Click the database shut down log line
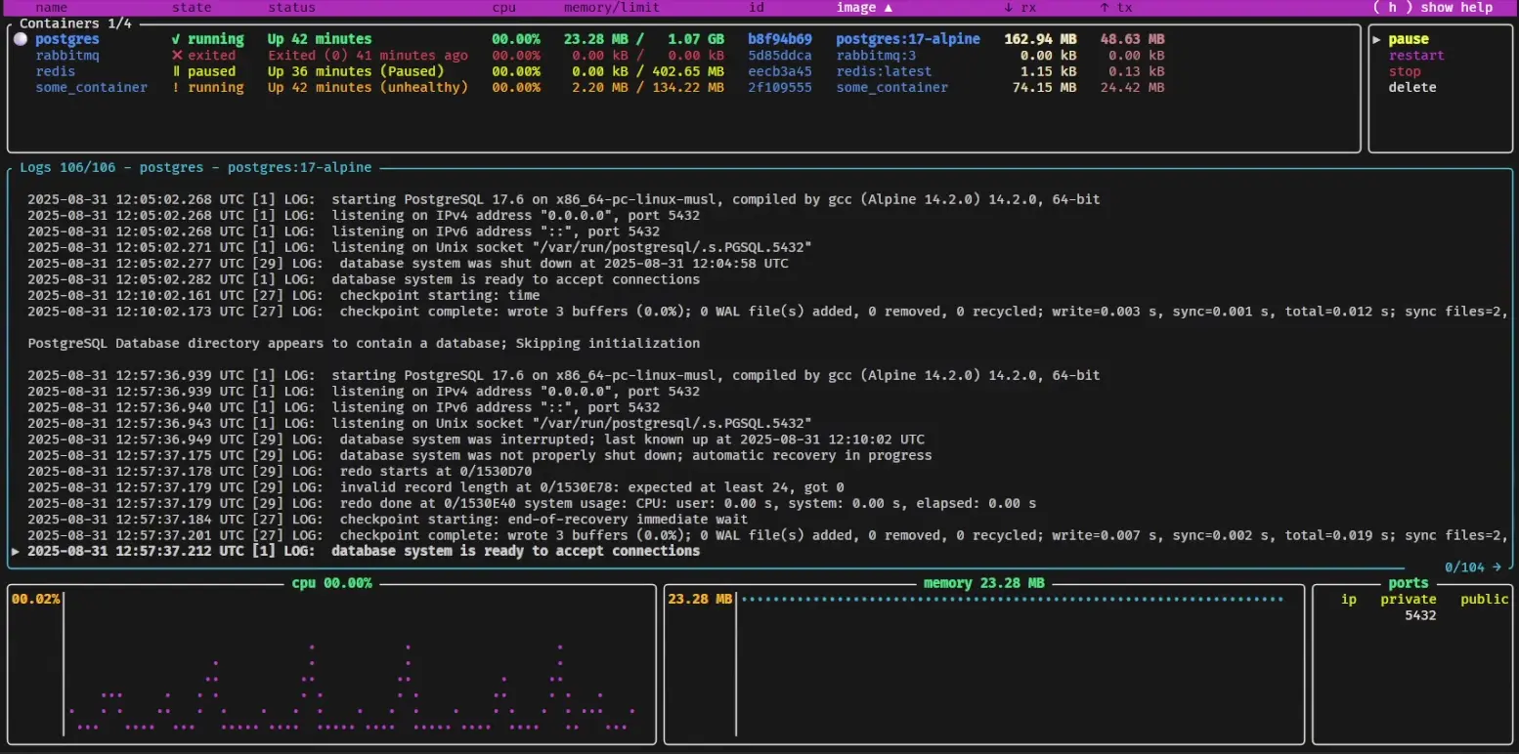The width and height of the screenshot is (1519, 754). (x=408, y=263)
